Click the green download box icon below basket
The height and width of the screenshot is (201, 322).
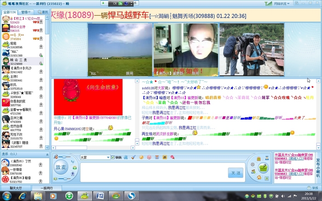266,178
